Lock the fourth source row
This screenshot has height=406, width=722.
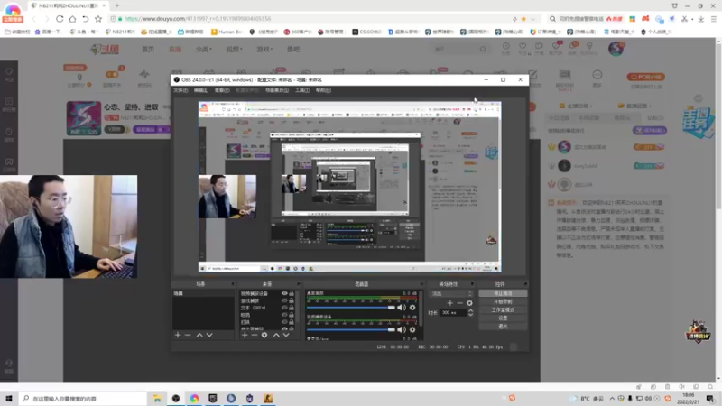(292, 315)
